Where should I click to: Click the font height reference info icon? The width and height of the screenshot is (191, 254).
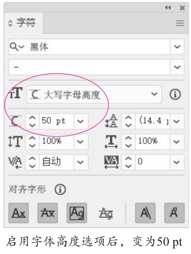(175, 94)
